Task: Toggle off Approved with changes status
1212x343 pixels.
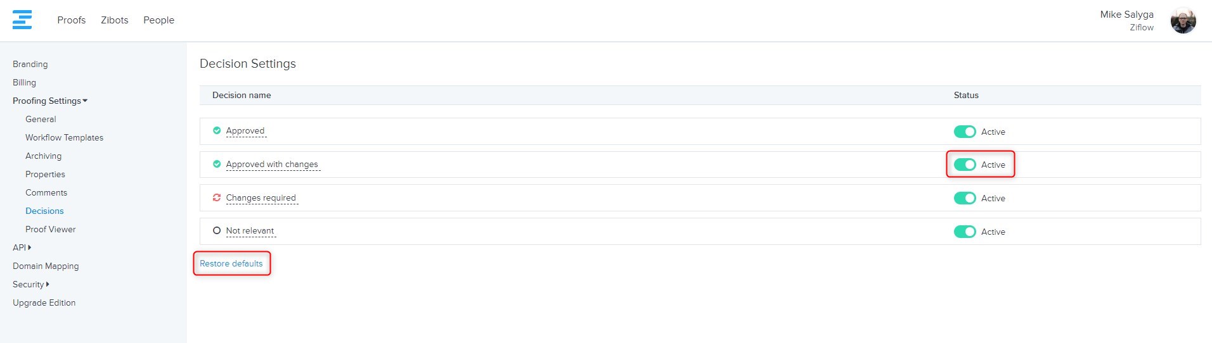Action: 965,165
